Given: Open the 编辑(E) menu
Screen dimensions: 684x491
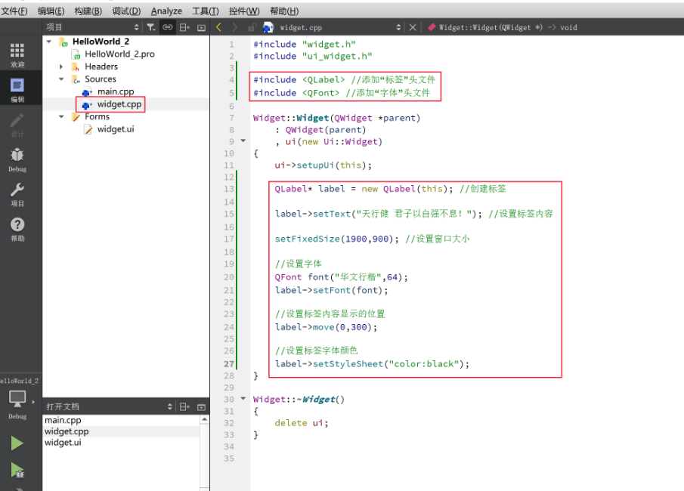Looking at the screenshot, I should (51, 11).
